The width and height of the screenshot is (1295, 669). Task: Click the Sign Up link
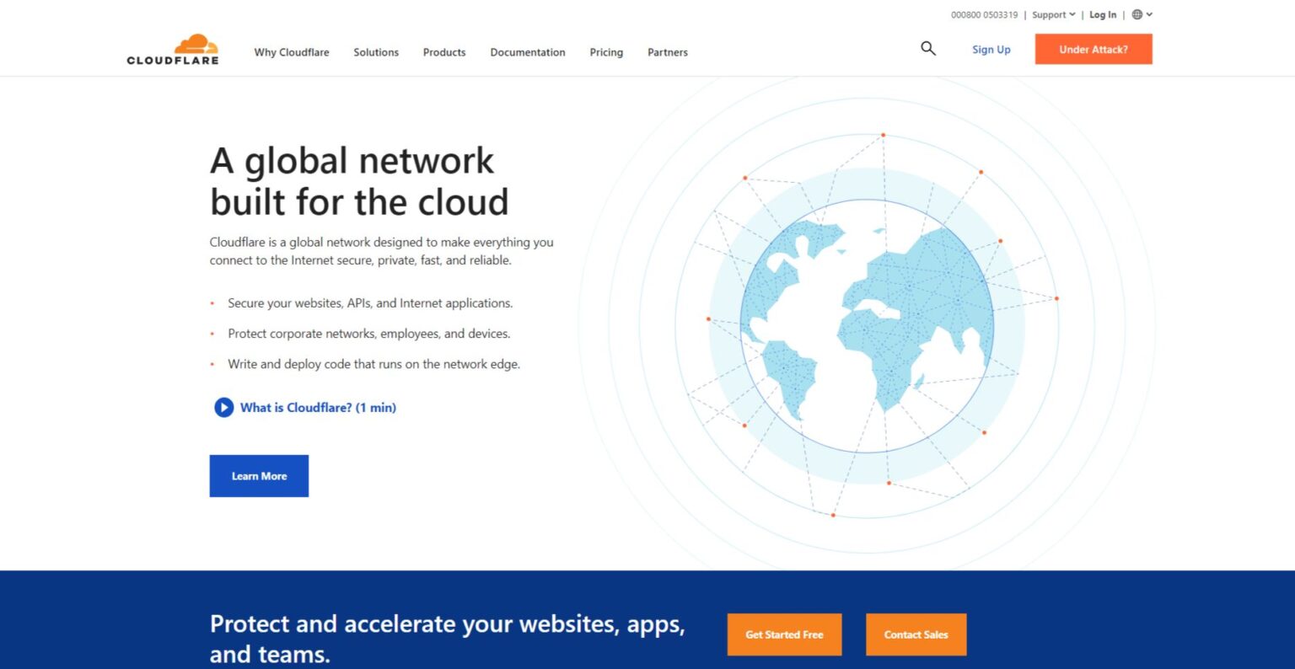pyautogui.click(x=991, y=50)
